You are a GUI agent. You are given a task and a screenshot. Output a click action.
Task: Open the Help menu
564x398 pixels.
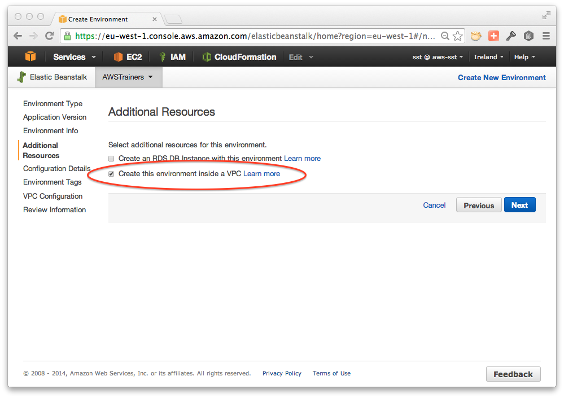[524, 57]
